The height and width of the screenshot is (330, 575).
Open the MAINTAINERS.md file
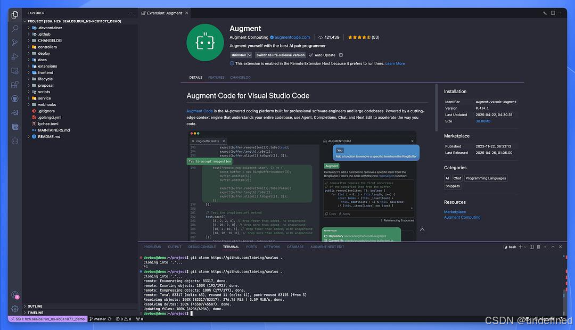[54, 130]
